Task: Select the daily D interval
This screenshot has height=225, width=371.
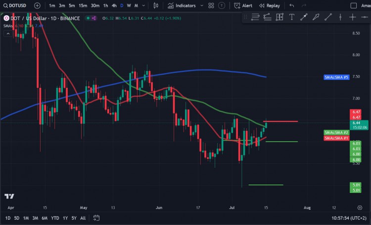Action: 122,5
